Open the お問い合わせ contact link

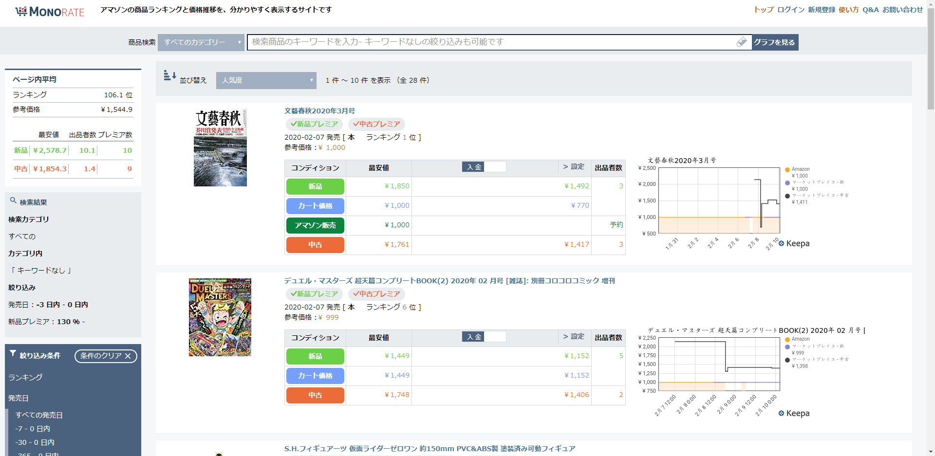pyautogui.click(x=902, y=10)
